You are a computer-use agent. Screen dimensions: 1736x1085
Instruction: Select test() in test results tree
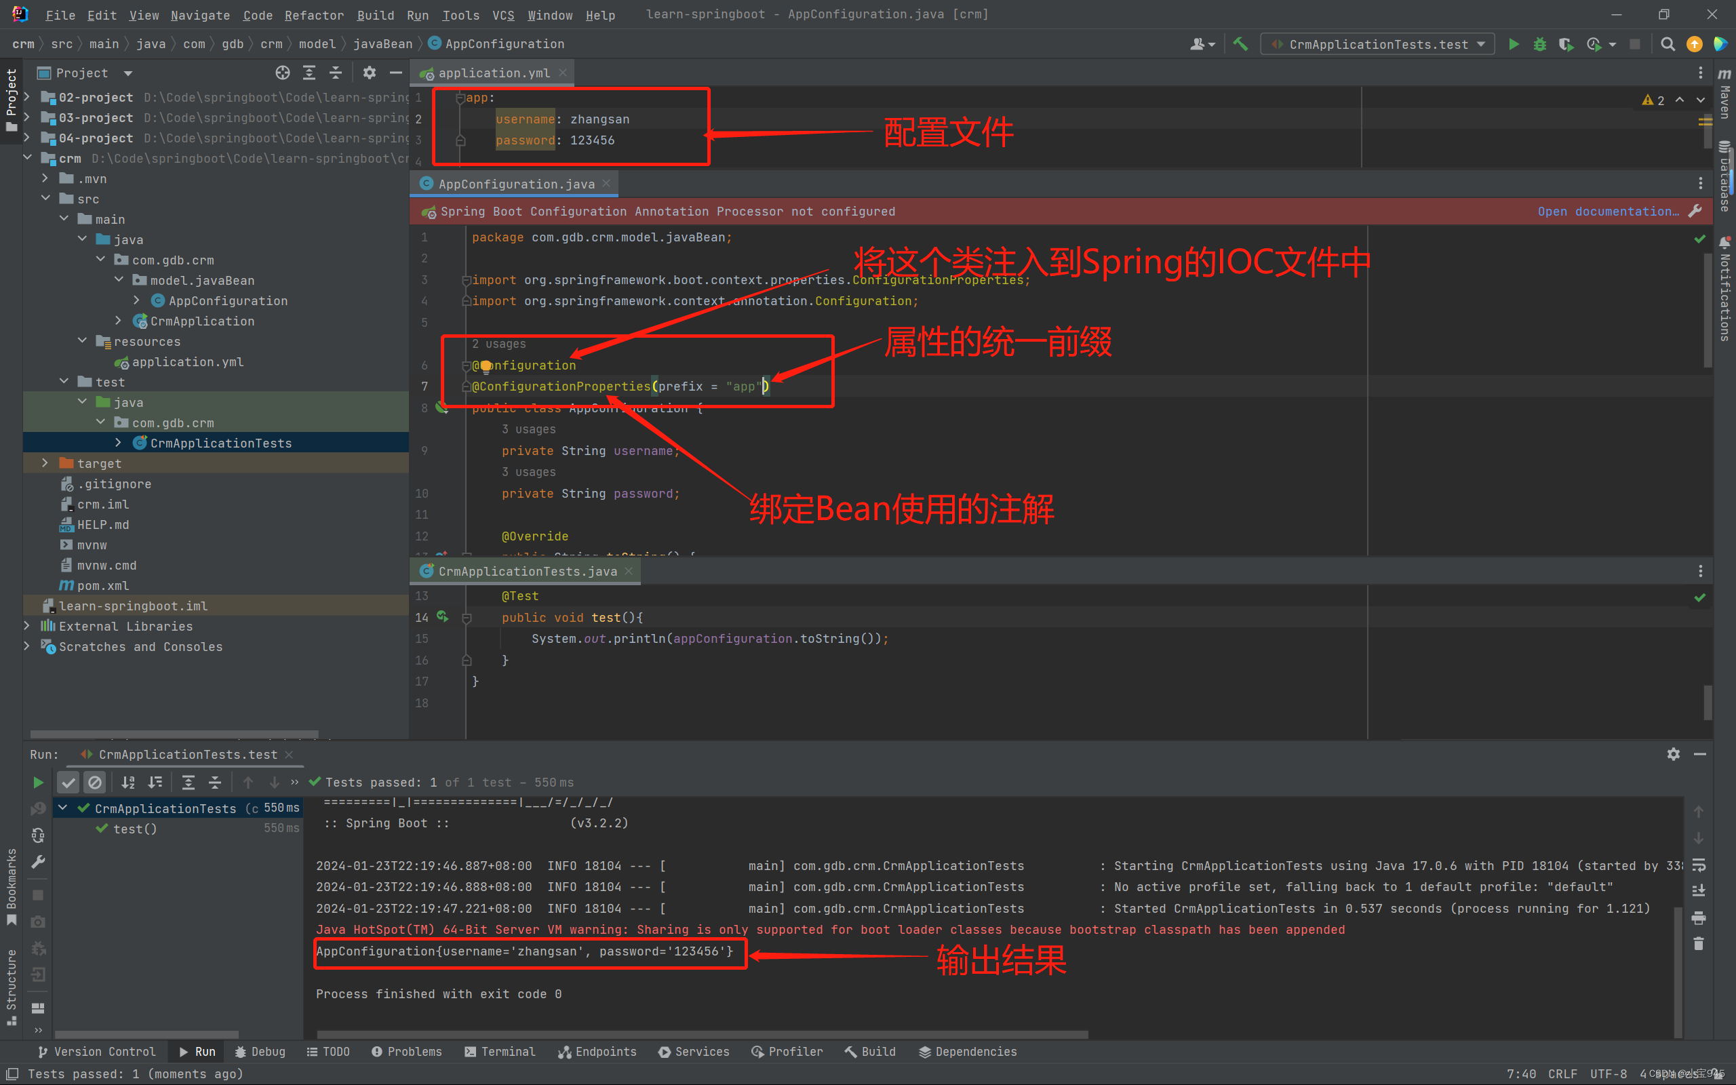coord(135,829)
